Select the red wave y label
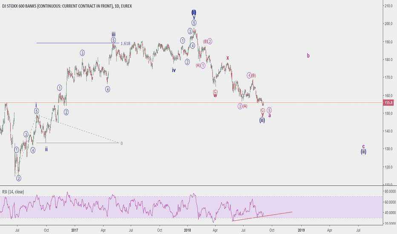 (262, 114)
